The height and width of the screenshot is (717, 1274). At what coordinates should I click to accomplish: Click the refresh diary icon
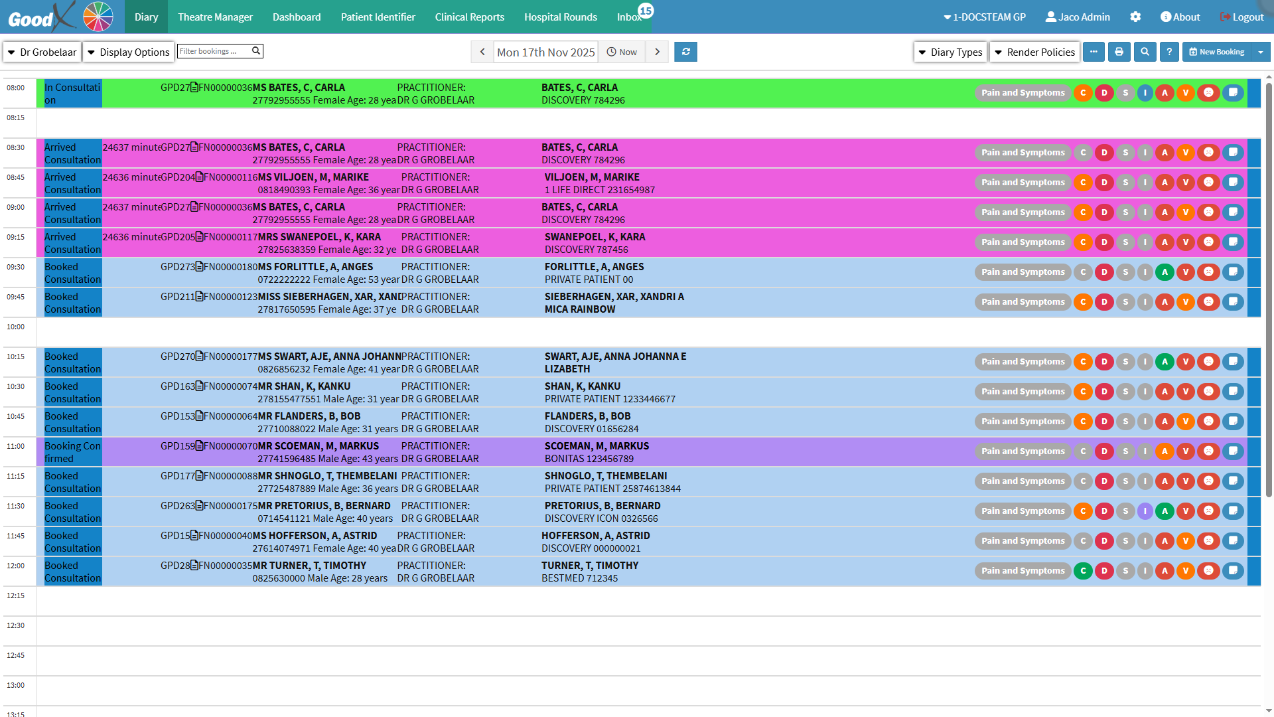(685, 52)
